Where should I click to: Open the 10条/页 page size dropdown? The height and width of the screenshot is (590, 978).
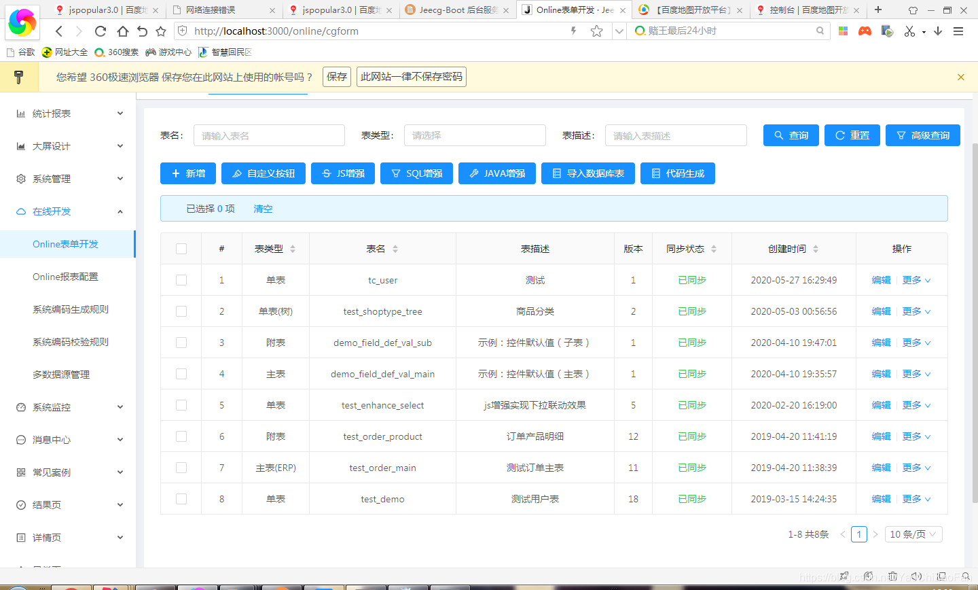click(913, 534)
